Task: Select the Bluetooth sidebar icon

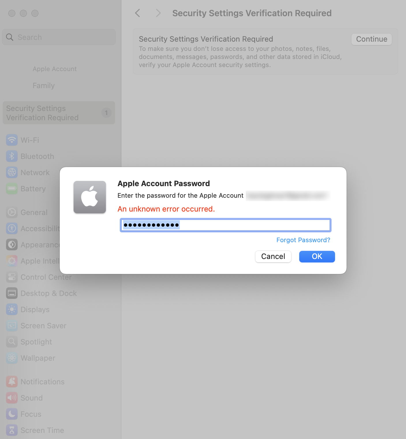Action: (x=12, y=156)
